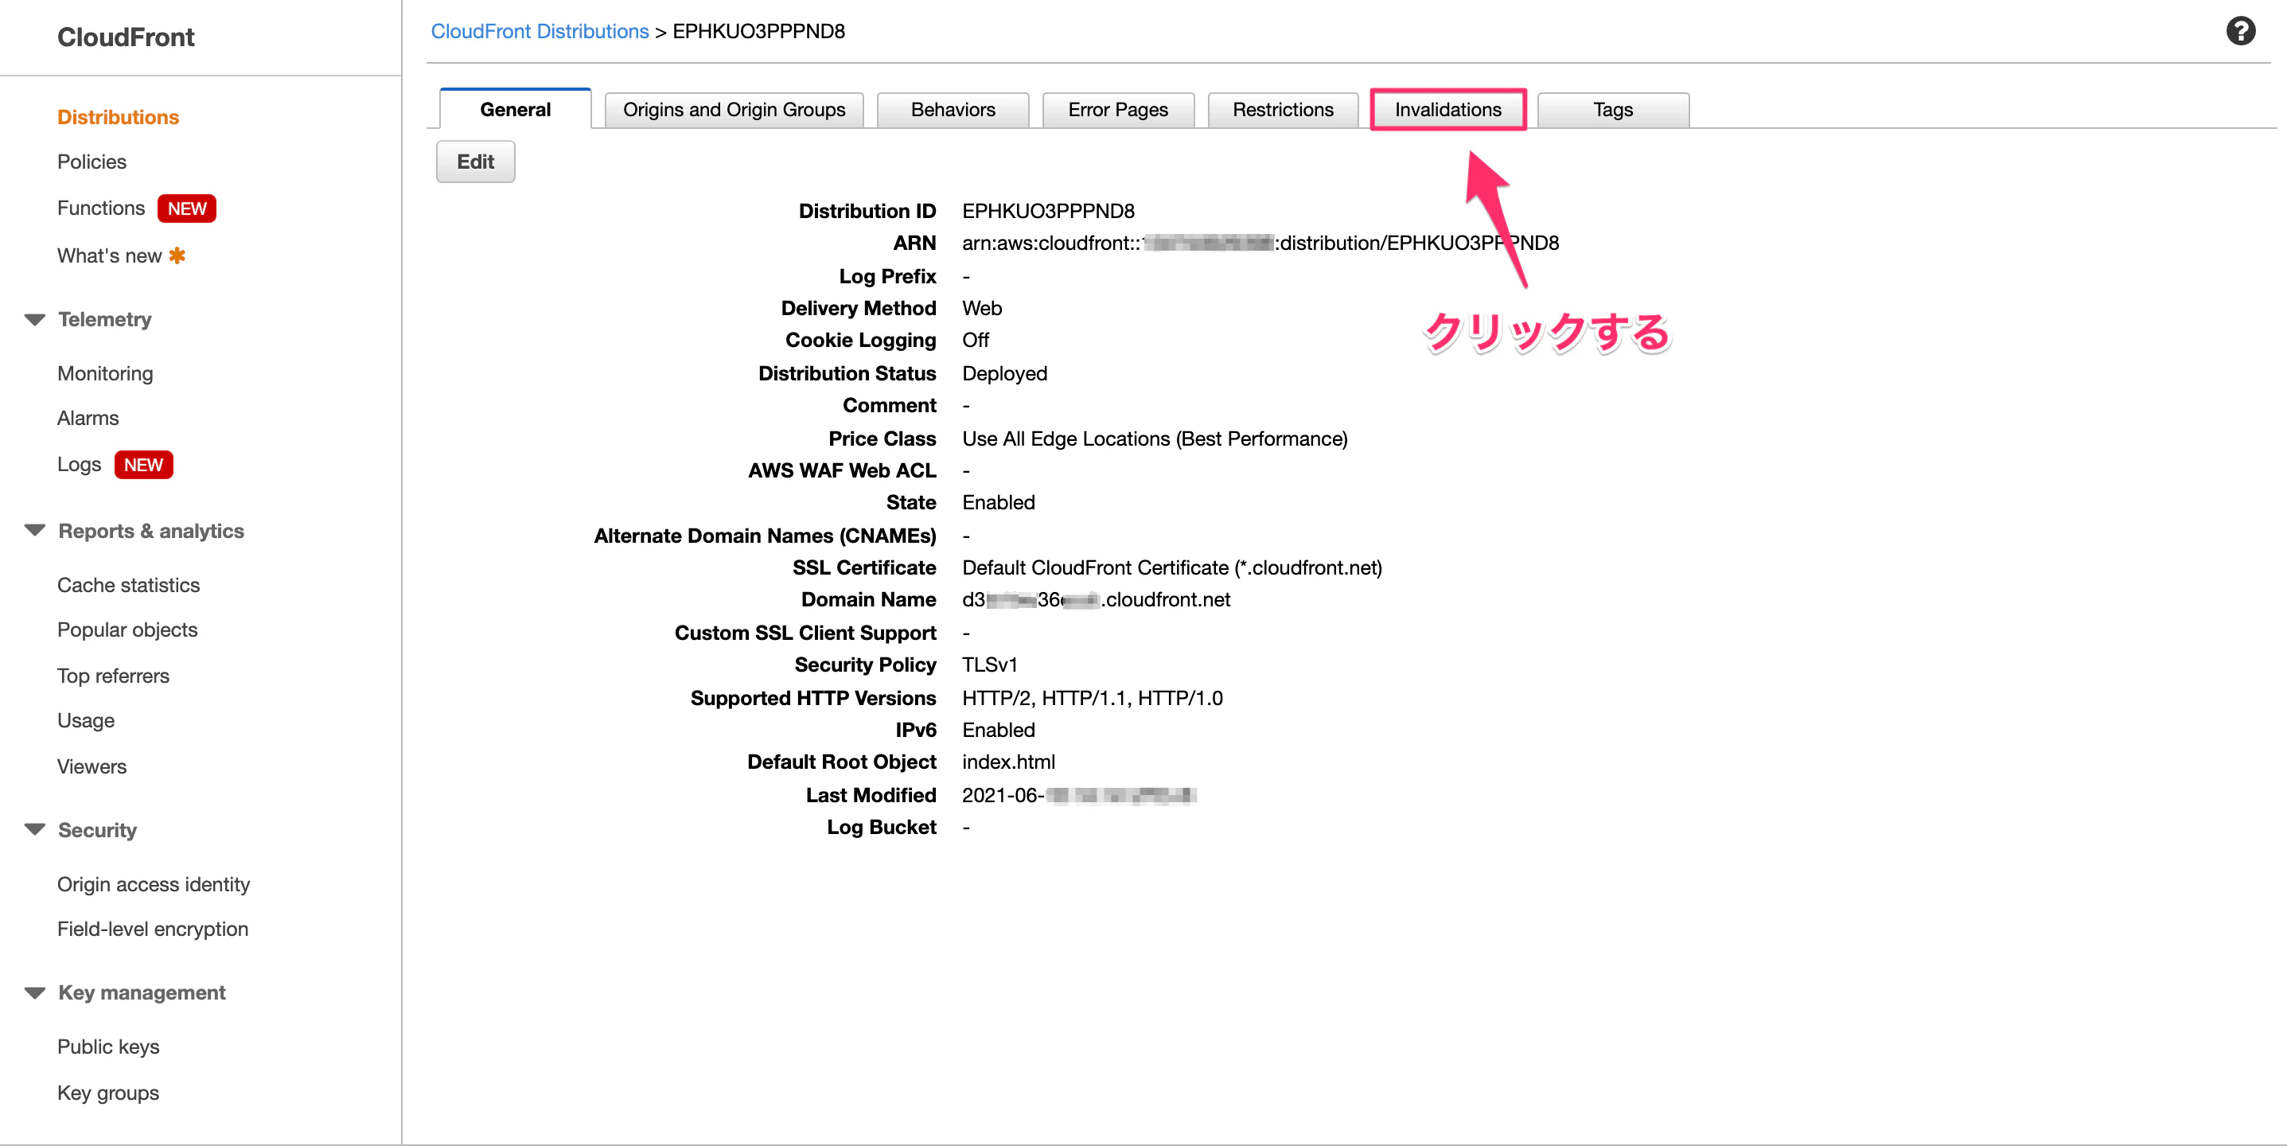Go back to CloudFront Distributions breadcrumb link

(x=540, y=31)
